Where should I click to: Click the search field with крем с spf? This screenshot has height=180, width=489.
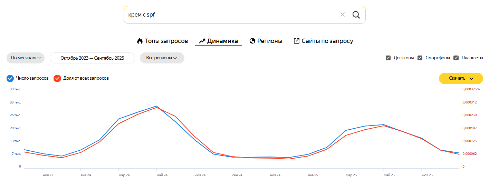click(228, 15)
